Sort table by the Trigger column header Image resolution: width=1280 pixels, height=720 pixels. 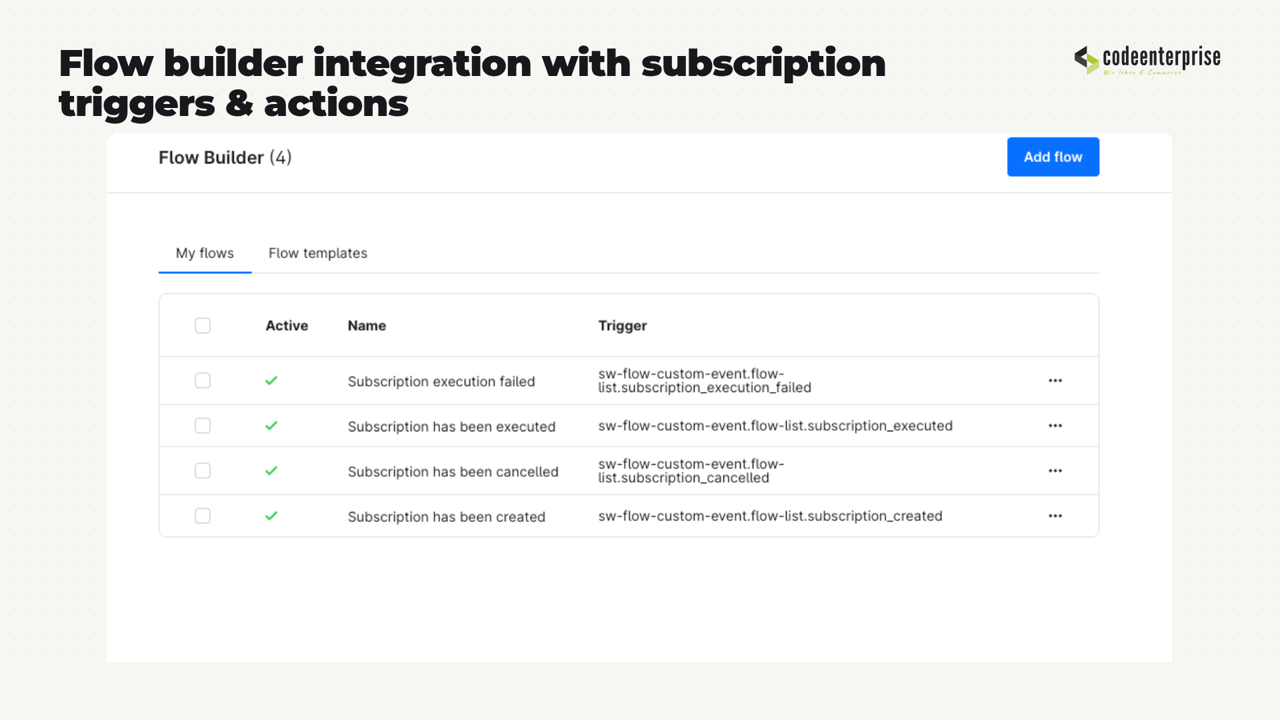pyautogui.click(x=622, y=326)
